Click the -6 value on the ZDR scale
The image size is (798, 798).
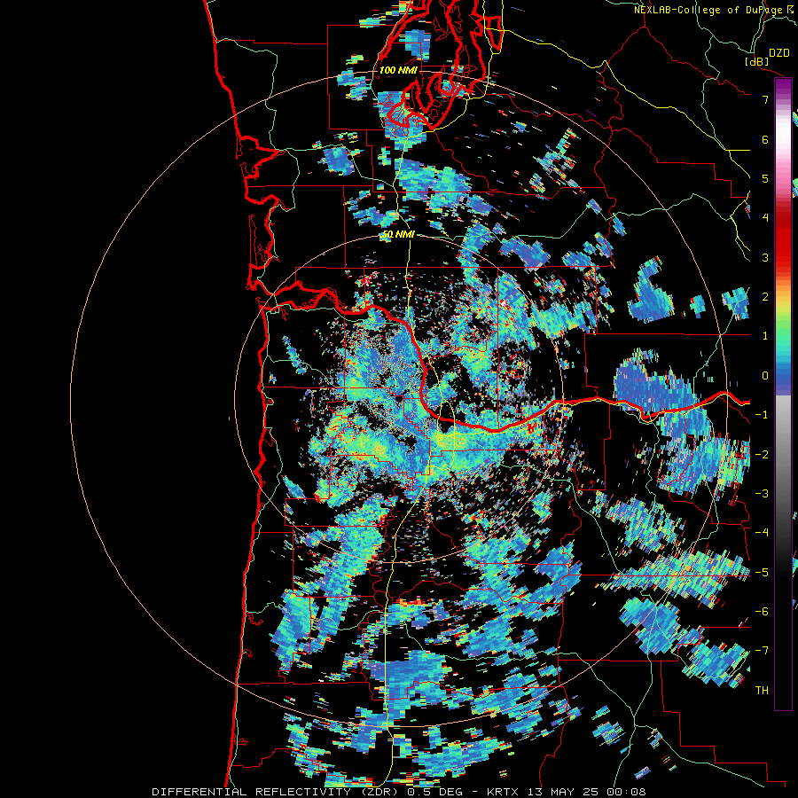pos(762,611)
